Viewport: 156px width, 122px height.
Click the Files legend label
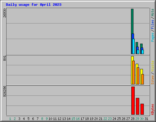(x=152, y=24)
